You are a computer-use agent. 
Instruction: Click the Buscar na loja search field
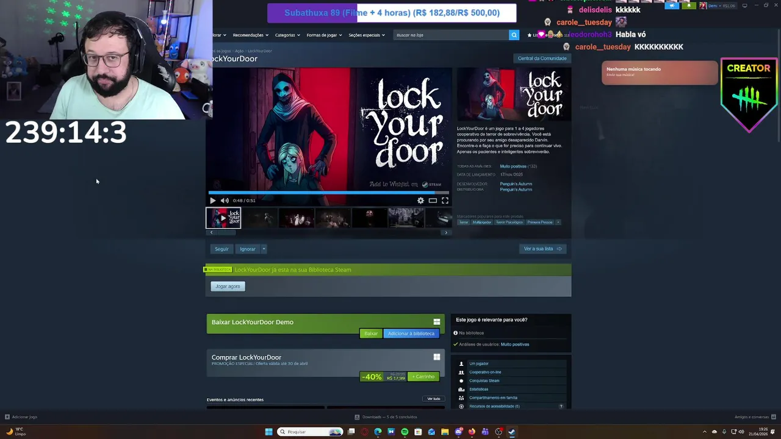pyautogui.click(x=451, y=35)
